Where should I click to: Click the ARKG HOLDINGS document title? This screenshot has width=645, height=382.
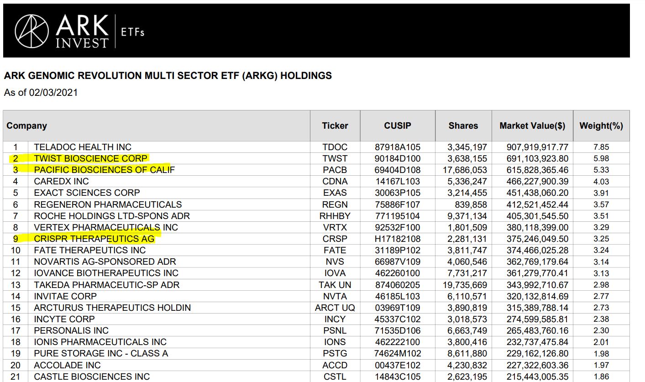tap(168, 76)
